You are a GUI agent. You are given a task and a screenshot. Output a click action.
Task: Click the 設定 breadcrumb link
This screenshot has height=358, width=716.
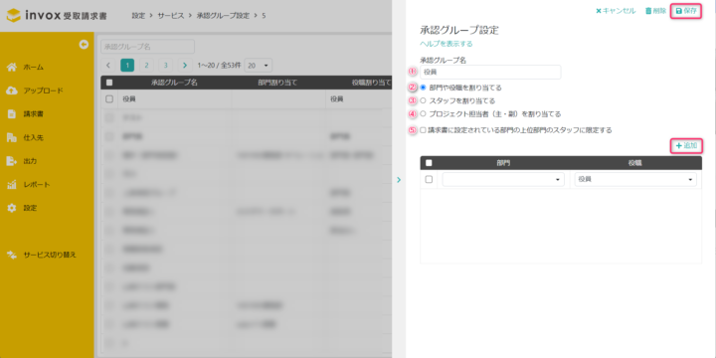click(x=138, y=16)
